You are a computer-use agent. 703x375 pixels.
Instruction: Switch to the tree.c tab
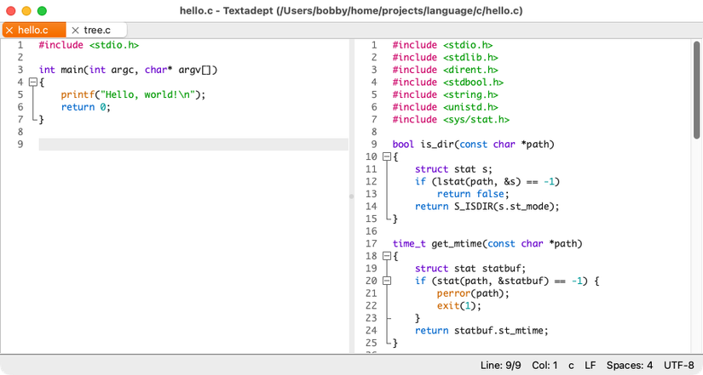[96, 30]
